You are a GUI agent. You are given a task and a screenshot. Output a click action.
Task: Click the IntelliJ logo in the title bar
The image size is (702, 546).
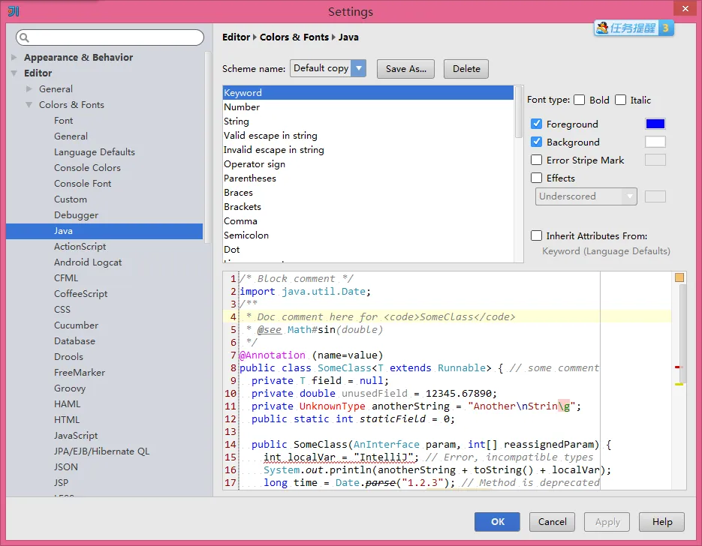(x=13, y=10)
